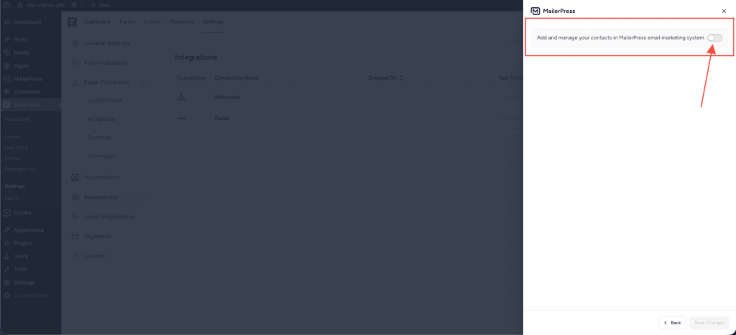Open the Payments settings icon
The image size is (736, 335).
pos(75,236)
